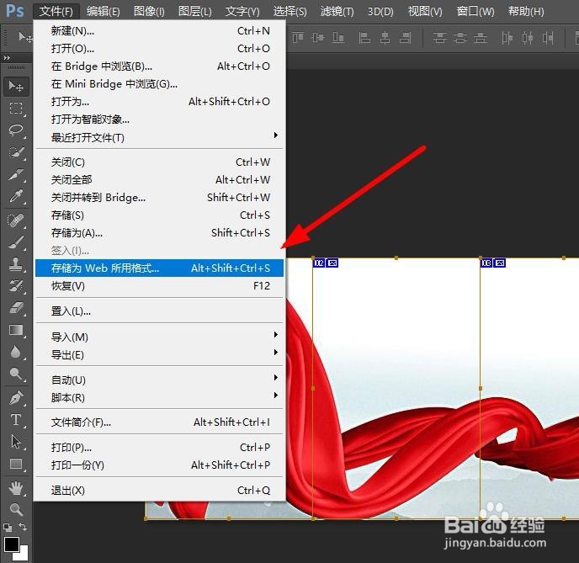Click the black foreground color swatch
The height and width of the screenshot is (563, 579).
tap(11, 544)
